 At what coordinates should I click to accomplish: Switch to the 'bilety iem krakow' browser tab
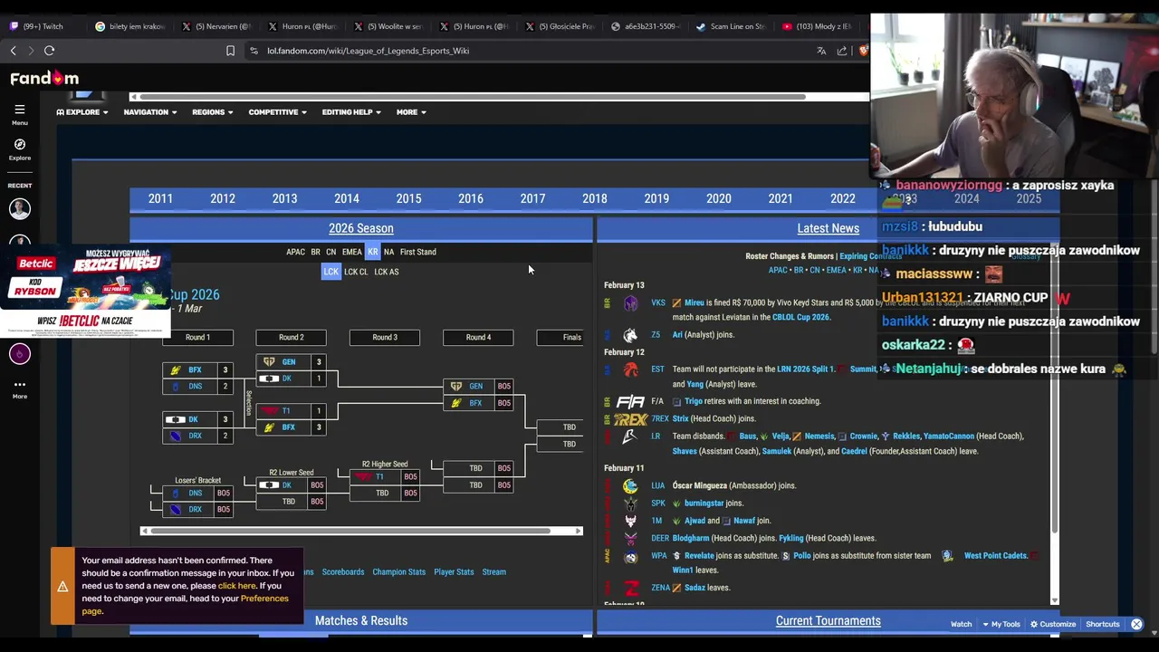[x=129, y=26]
